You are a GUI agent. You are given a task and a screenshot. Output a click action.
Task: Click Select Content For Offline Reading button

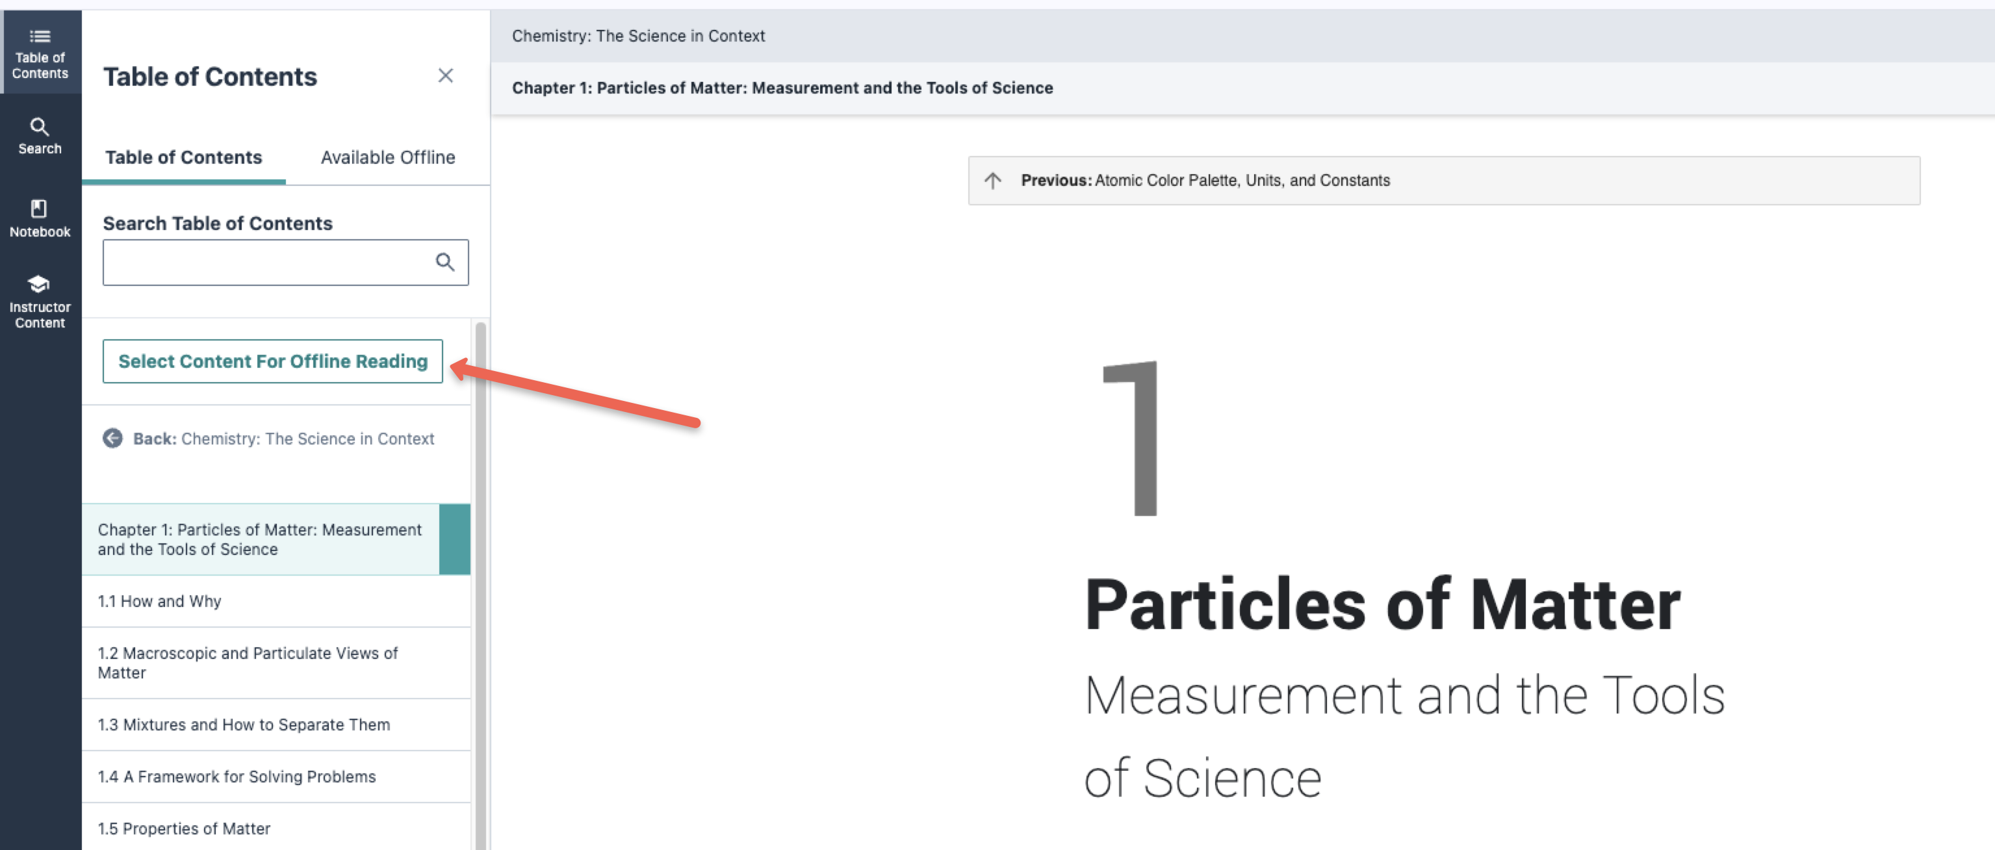click(273, 361)
